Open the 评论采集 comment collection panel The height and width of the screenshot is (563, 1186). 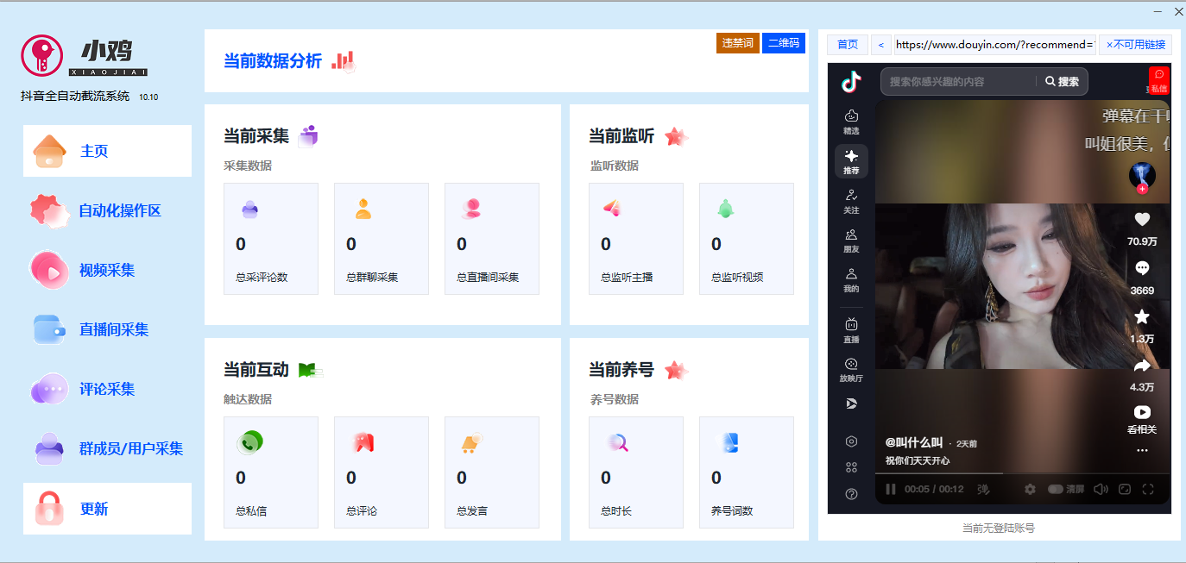107,389
